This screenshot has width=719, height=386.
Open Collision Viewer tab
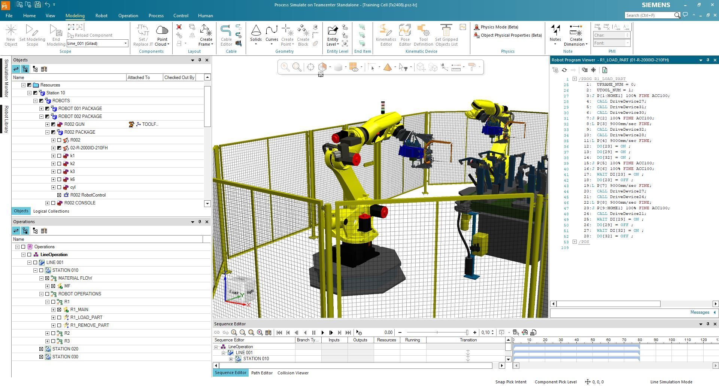(293, 373)
